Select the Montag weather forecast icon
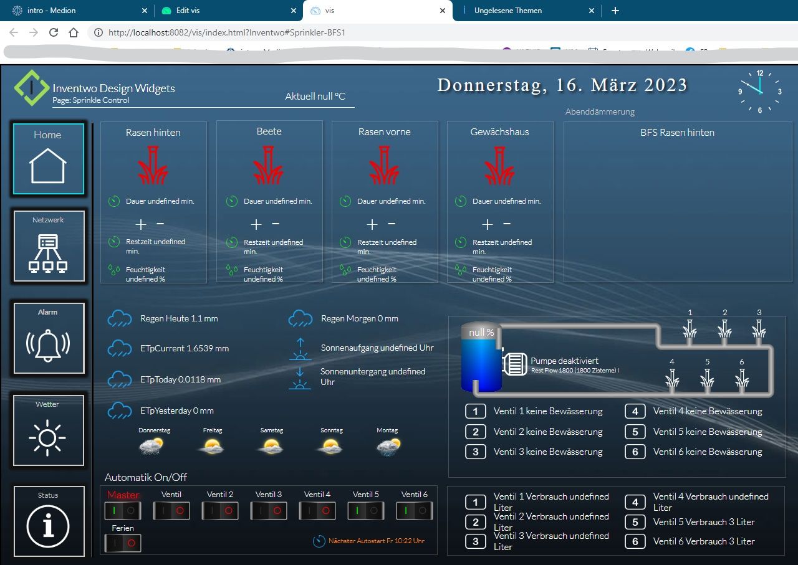 388,446
